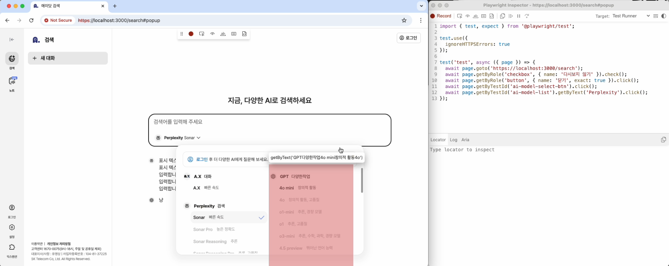Click the 로그인 button at top right
Screen dimensions: 669x266
[x=409, y=38]
